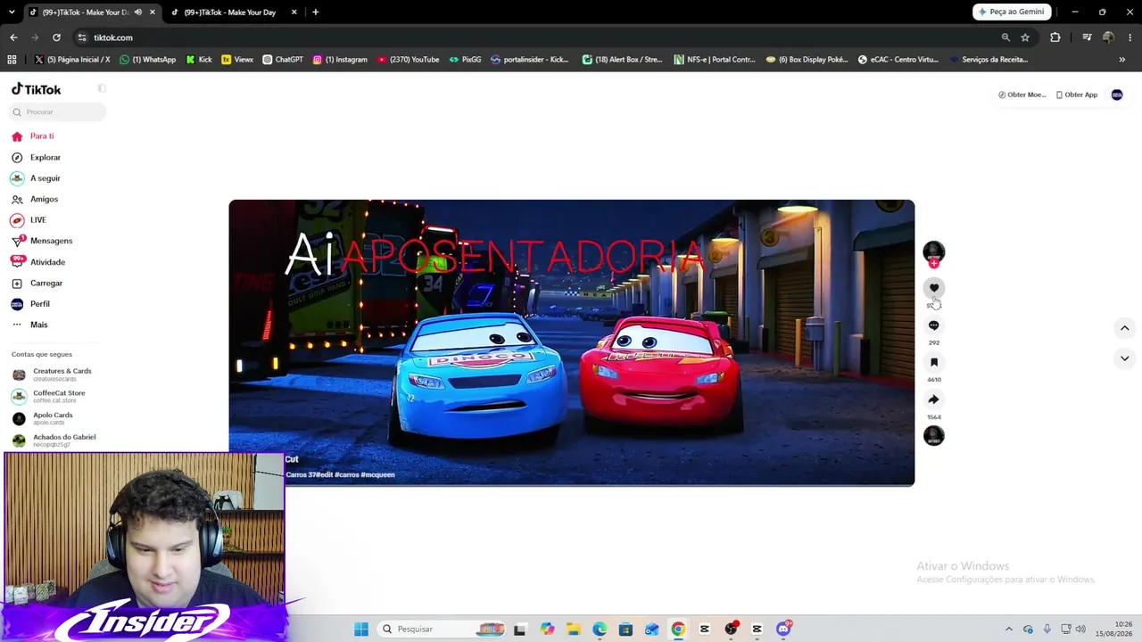Open Discord from the taskbar
The image size is (1142, 642).
pyautogui.click(x=783, y=630)
